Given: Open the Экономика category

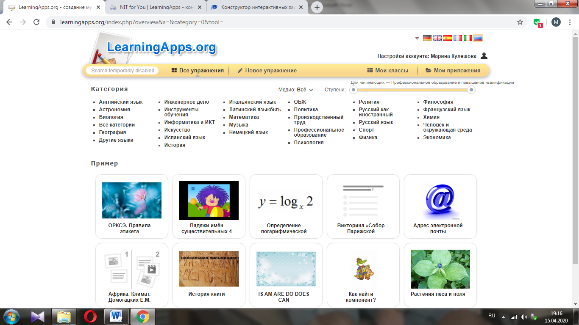Looking at the screenshot, I should pos(437,138).
